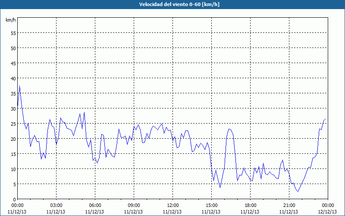Click the 11/12/13 date under 12:00
This screenshot has width=345, height=216.
[172, 212]
